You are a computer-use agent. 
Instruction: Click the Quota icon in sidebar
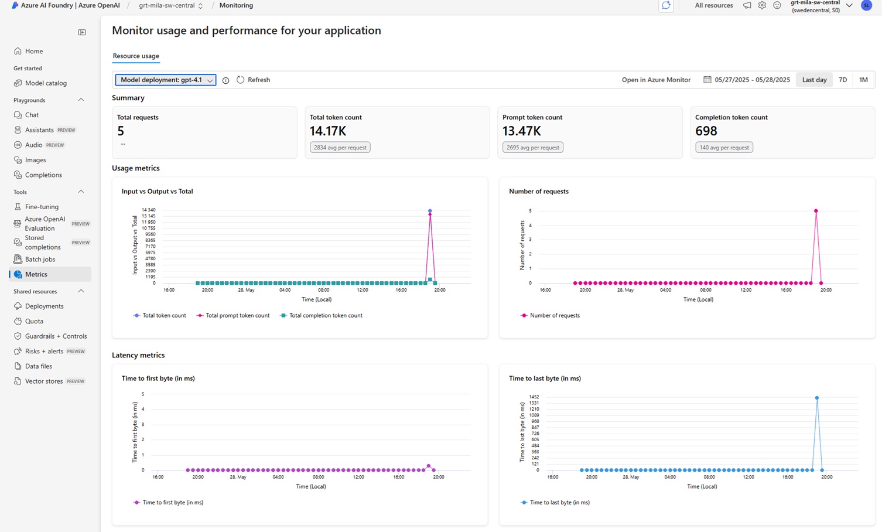click(x=18, y=321)
